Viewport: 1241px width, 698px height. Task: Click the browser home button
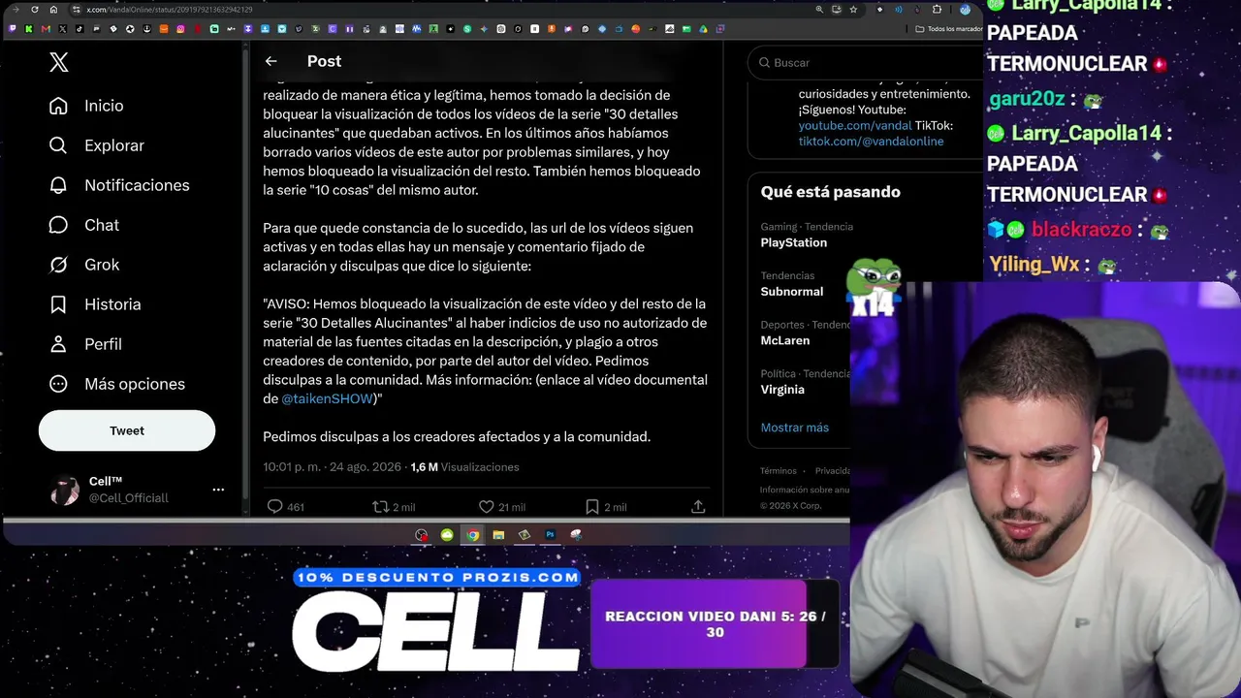tap(55, 10)
